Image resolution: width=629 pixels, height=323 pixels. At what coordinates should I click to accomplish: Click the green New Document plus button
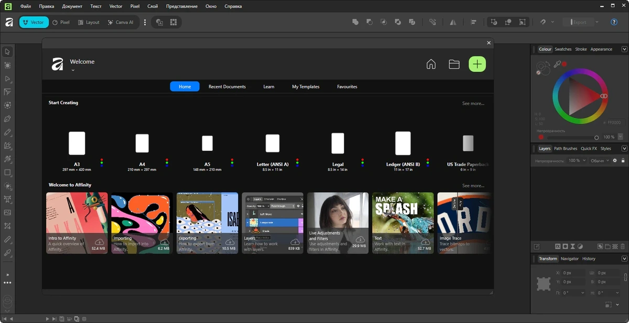tap(477, 64)
